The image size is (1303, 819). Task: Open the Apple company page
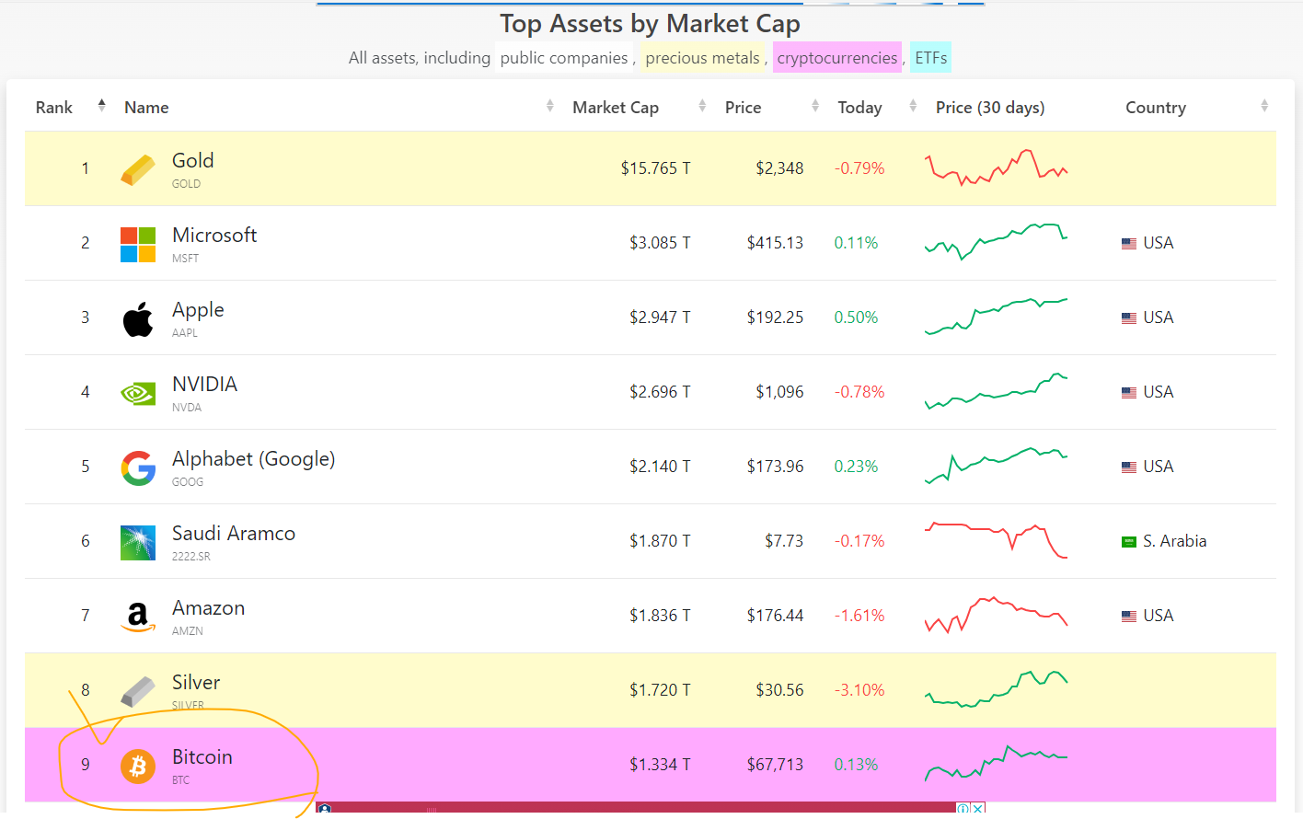198,310
